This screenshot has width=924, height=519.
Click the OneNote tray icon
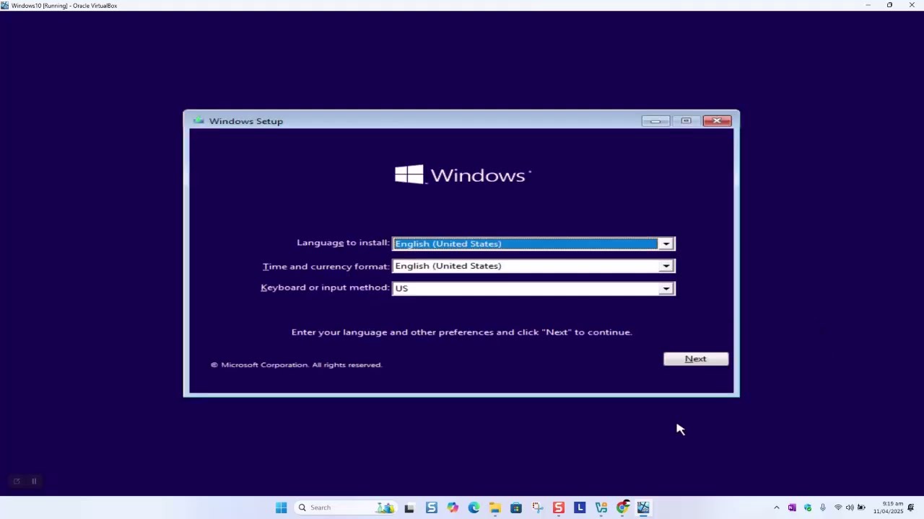[792, 507]
